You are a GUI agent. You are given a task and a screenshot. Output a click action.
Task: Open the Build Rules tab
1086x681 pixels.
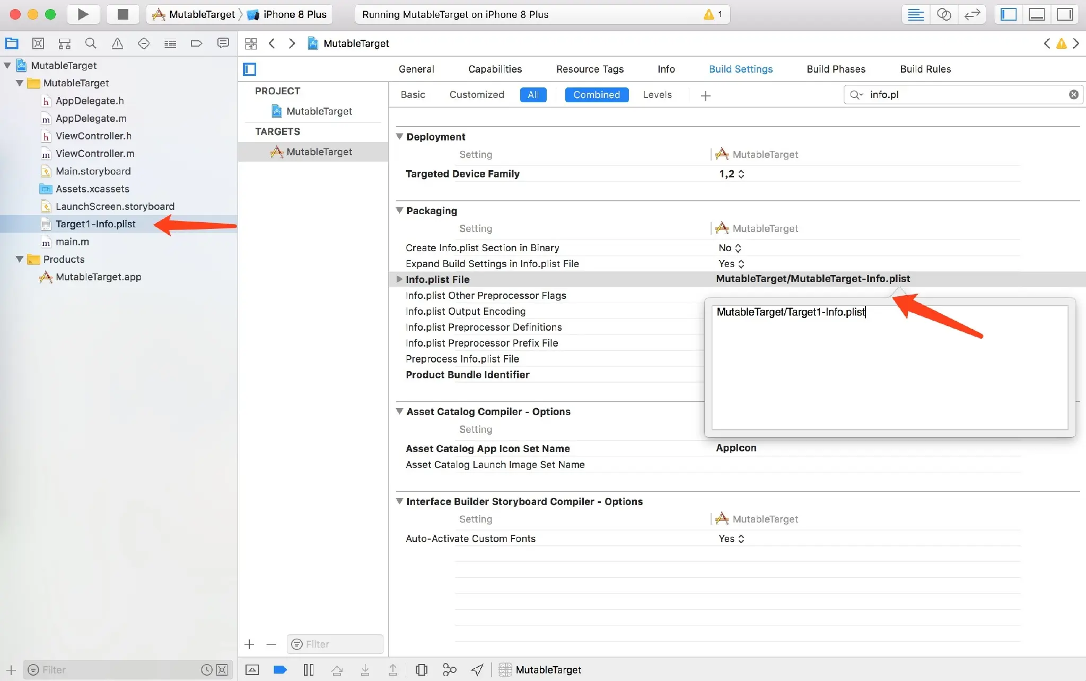click(925, 69)
